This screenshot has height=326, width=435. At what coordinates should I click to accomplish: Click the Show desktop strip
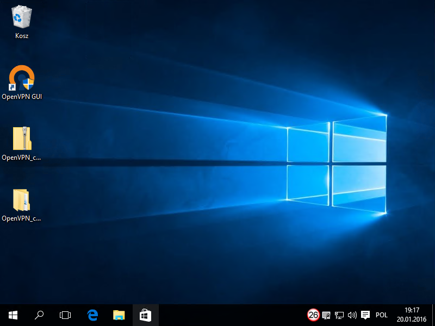pos(433,315)
